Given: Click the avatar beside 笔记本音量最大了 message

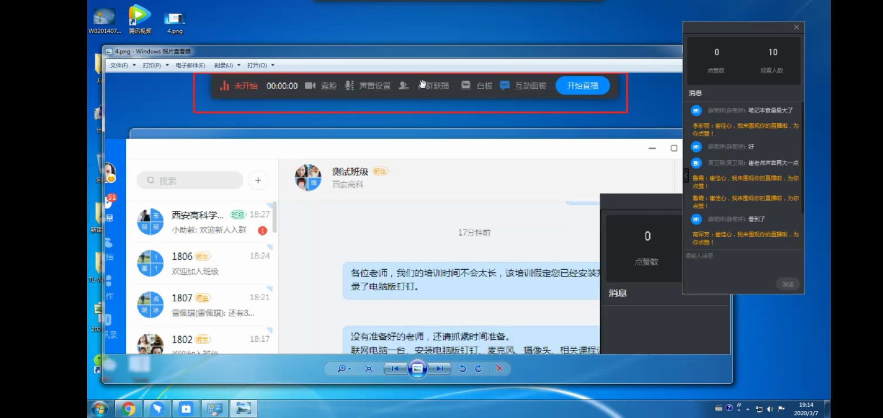Looking at the screenshot, I should [x=696, y=111].
